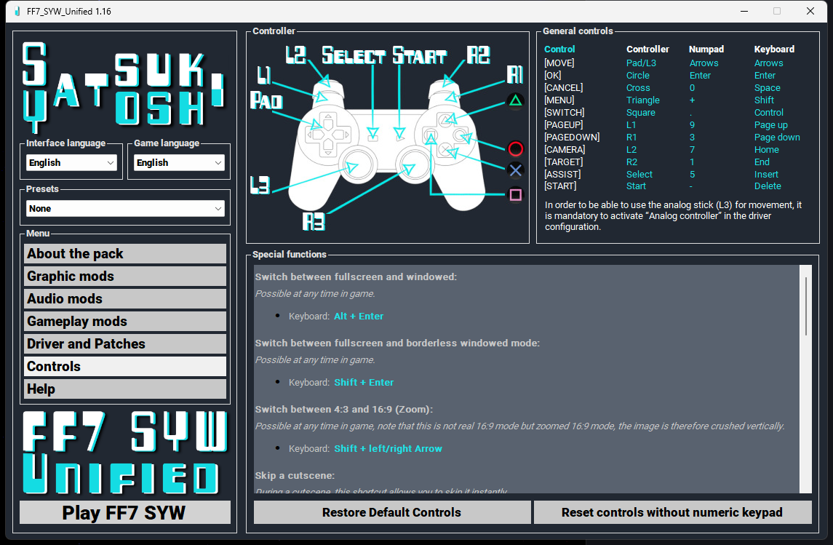
Task: Expand the Presets dropdown
Action: 125,208
